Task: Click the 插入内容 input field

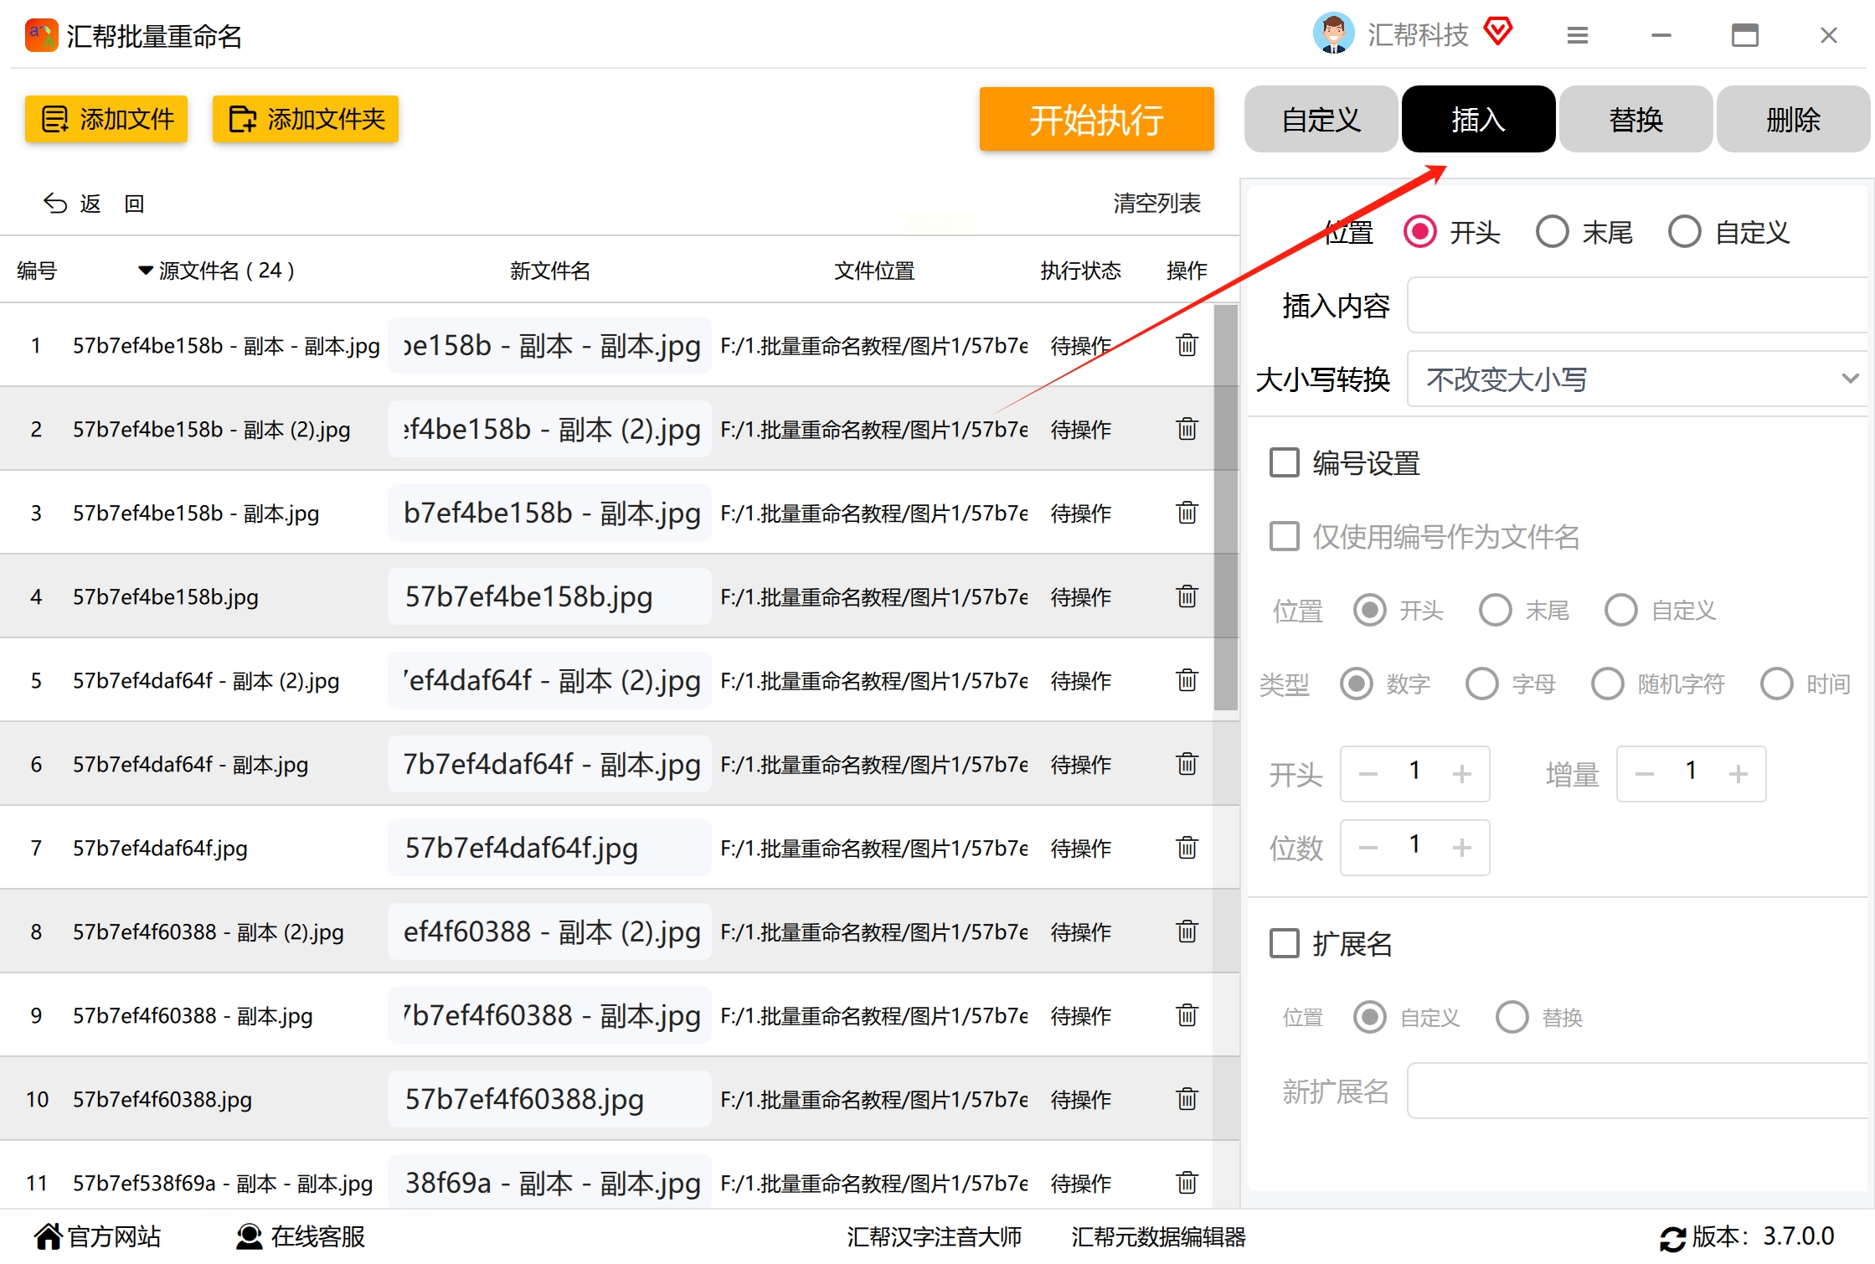Action: [1637, 306]
